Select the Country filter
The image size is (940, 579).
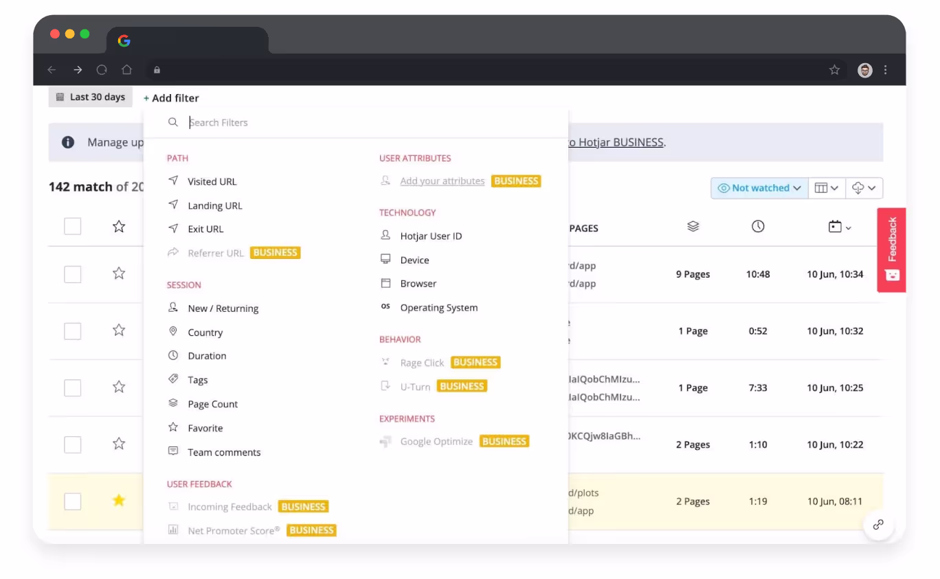pos(205,332)
